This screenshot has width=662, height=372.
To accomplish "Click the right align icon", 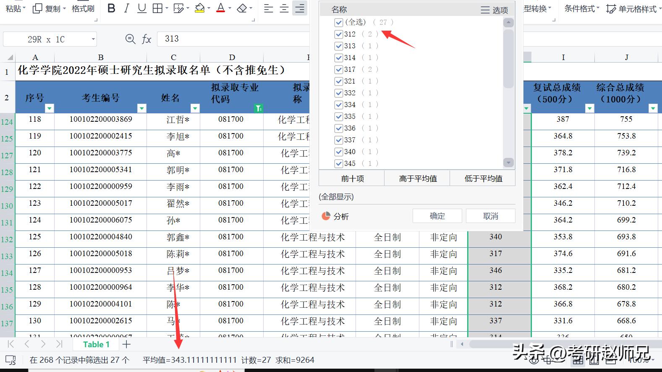I will click(x=300, y=8).
